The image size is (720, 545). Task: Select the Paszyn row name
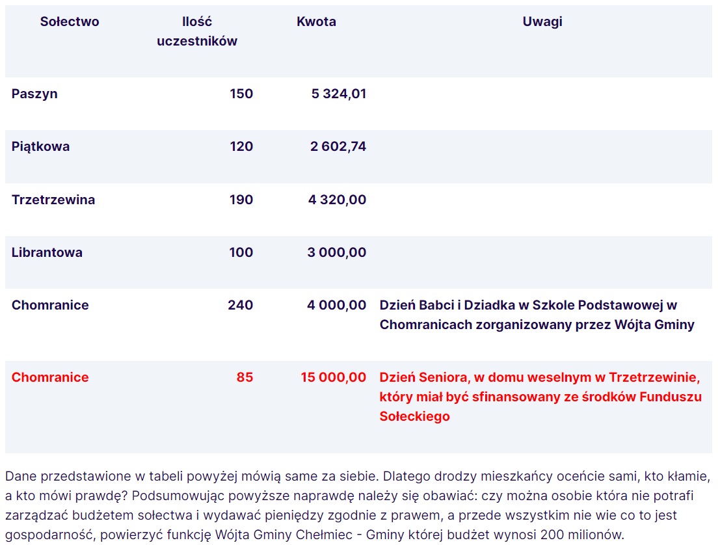tap(34, 94)
